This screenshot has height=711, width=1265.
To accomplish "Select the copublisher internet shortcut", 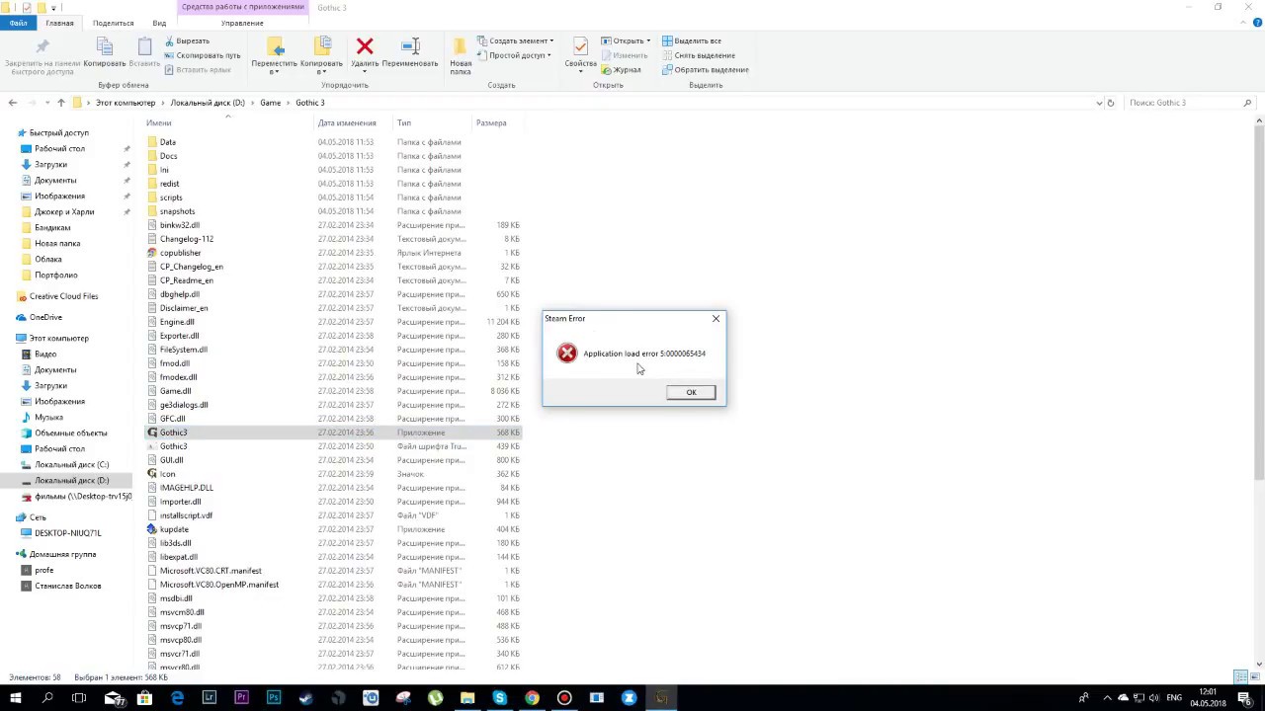I will (180, 253).
